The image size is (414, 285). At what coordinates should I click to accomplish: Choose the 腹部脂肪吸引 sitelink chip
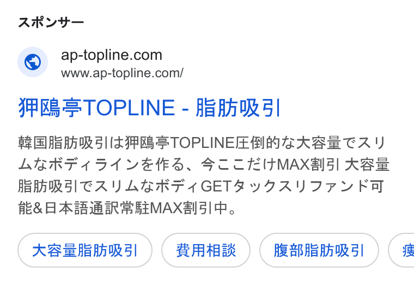(319, 250)
